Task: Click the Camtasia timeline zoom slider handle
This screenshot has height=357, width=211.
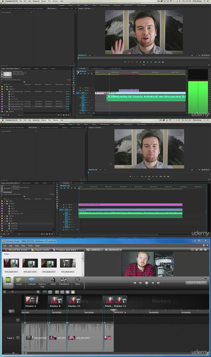Action: 12,292
